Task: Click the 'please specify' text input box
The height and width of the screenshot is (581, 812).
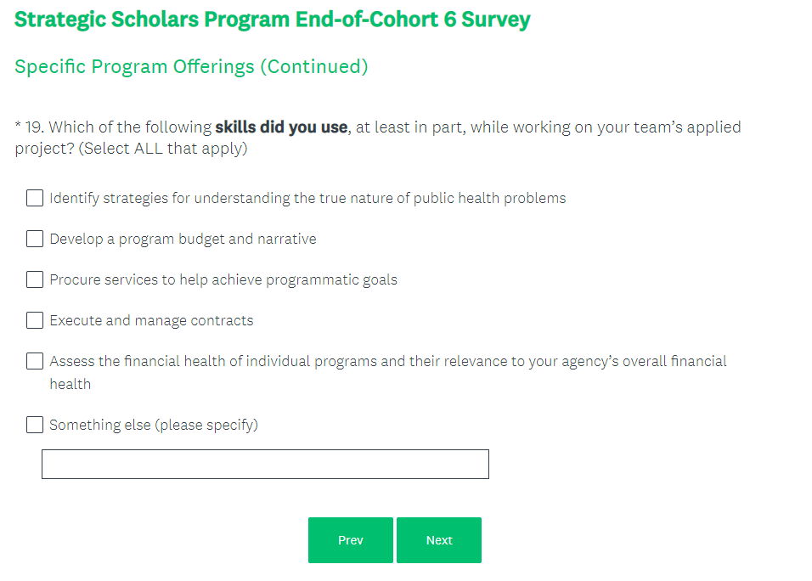Action: pos(265,465)
